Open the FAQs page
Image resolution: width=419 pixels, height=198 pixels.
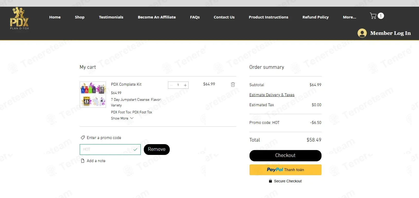[x=195, y=17]
